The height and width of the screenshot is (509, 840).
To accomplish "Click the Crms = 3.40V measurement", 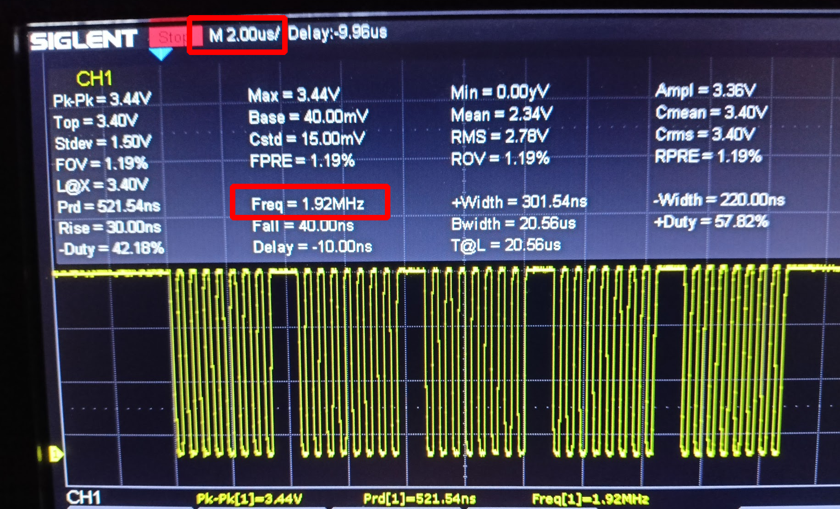I will (x=705, y=135).
